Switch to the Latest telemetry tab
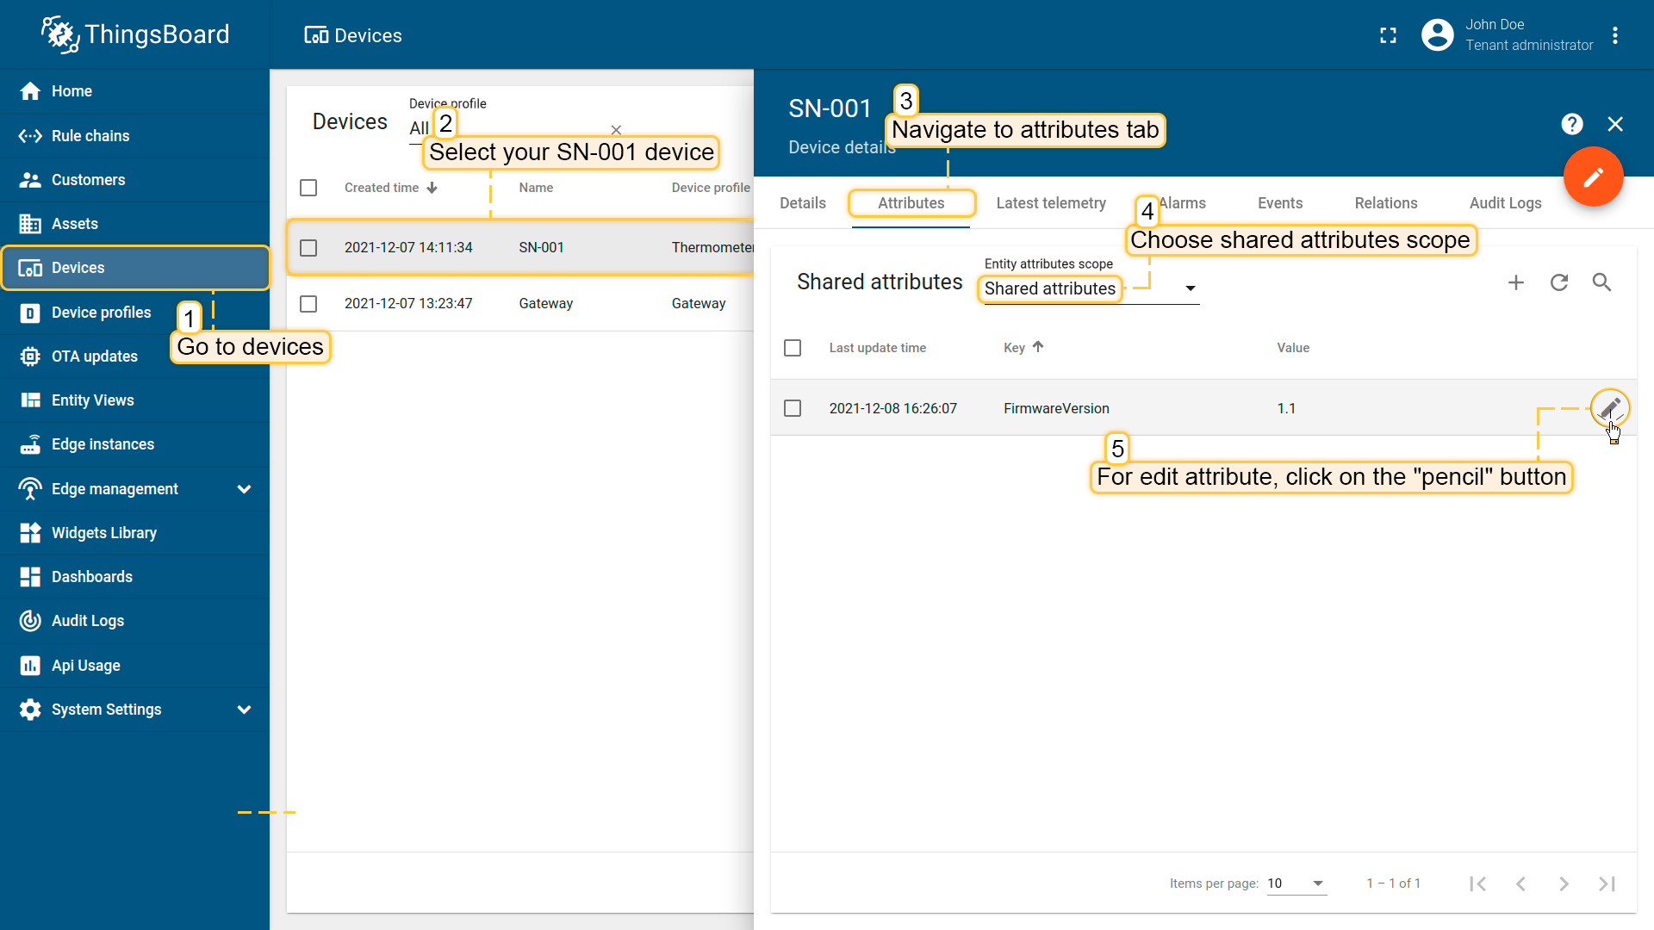The width and height of the screenshot is (1654, 930). (1050, 203)
